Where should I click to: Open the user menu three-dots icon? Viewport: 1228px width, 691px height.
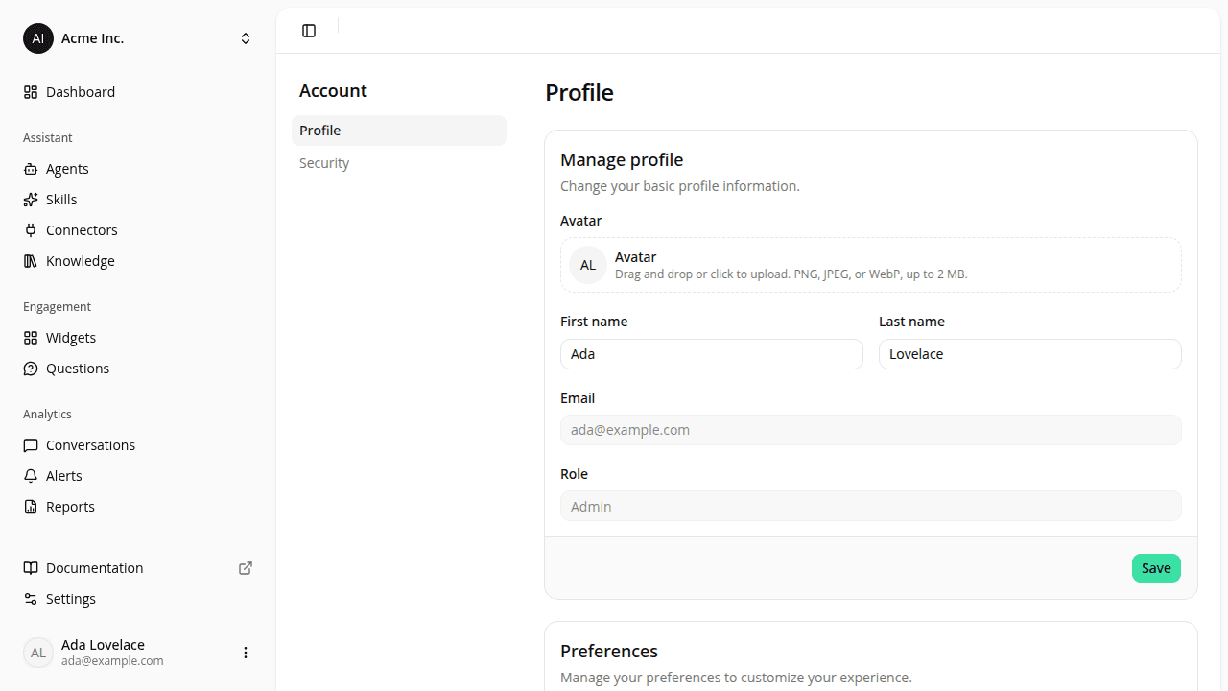[246, 653]
